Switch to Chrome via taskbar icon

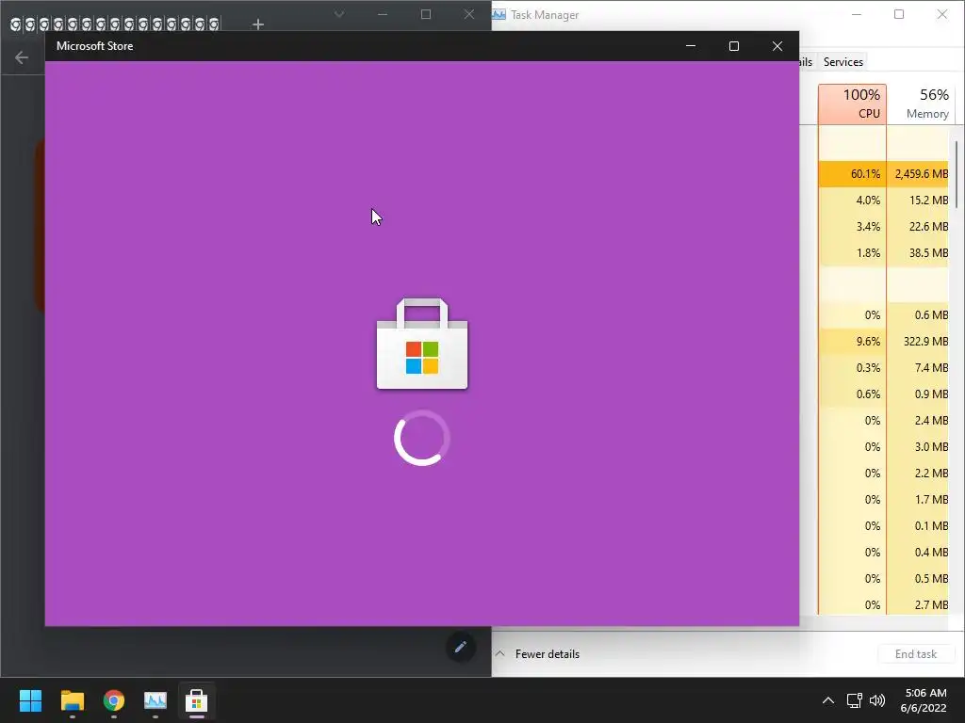(114, 700)
